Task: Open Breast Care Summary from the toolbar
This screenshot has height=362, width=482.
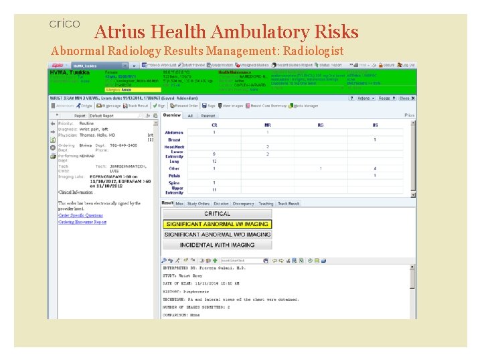Action: pyautogui.click(x=266, y=106)
